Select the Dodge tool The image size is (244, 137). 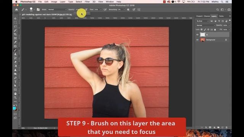coord(15,74)
